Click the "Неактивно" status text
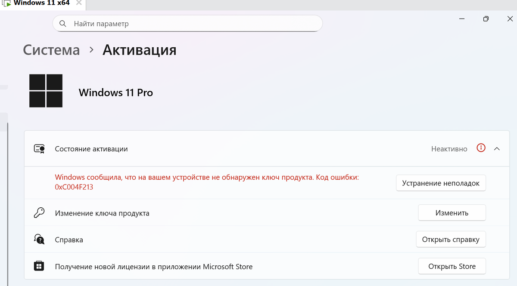This screenshot has width=517, height=286. click(x=449, y=149)
